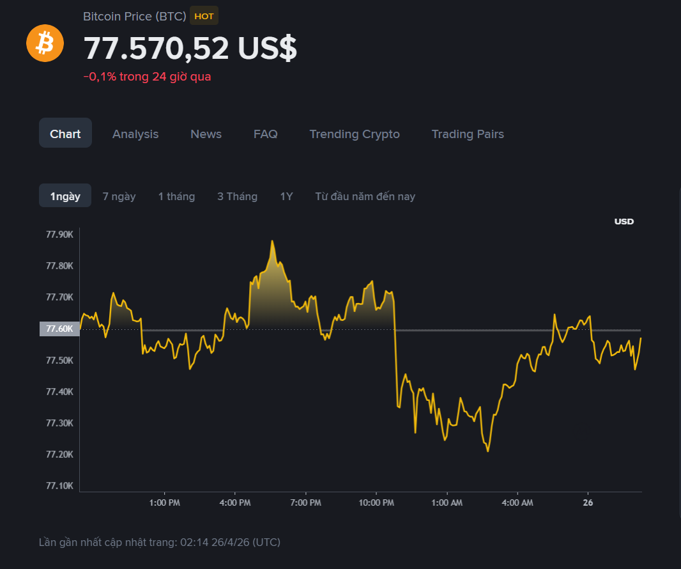Choose the 1 tháng time range
This screenshot has width=681, height=569.
(x=176, y=196)
